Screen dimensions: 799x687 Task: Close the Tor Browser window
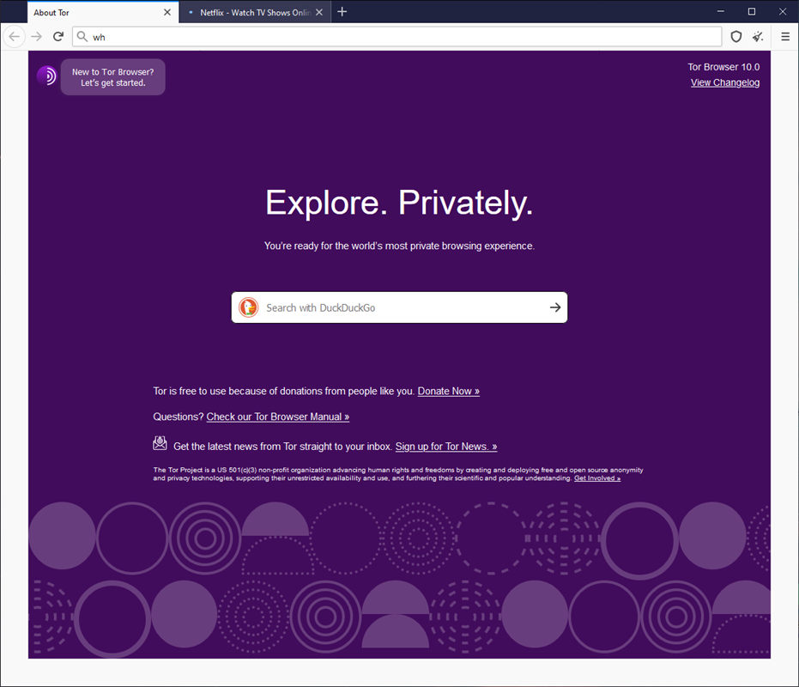click(783, 11)
